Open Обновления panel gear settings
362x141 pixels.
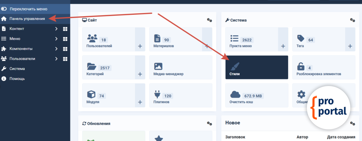tap(209, 123)
